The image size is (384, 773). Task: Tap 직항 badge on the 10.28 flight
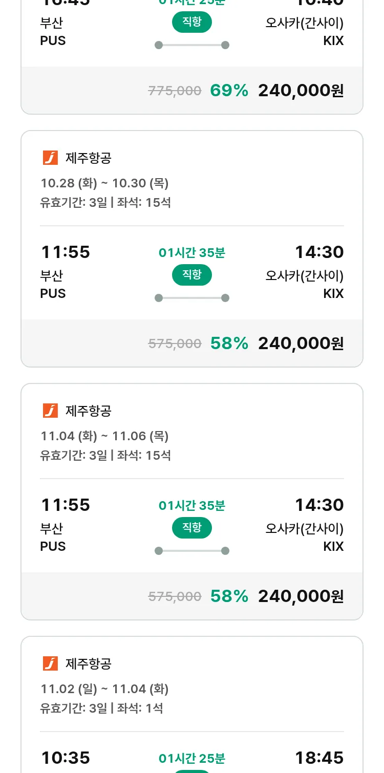click(x=192, y=275)
